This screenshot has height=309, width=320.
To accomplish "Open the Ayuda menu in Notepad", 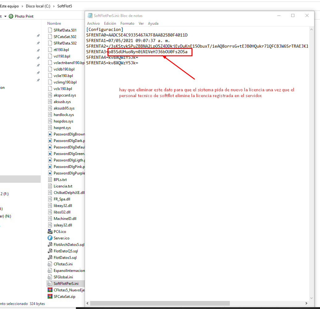I will 153,24.
